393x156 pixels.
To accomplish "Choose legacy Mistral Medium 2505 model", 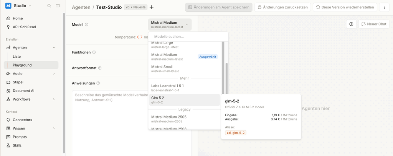I will (185, 119).
